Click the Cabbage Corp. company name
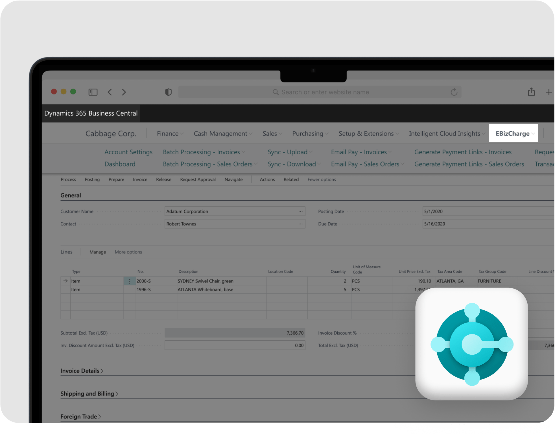Viewport: 555px width, 434px height. (x=111, y=133)
